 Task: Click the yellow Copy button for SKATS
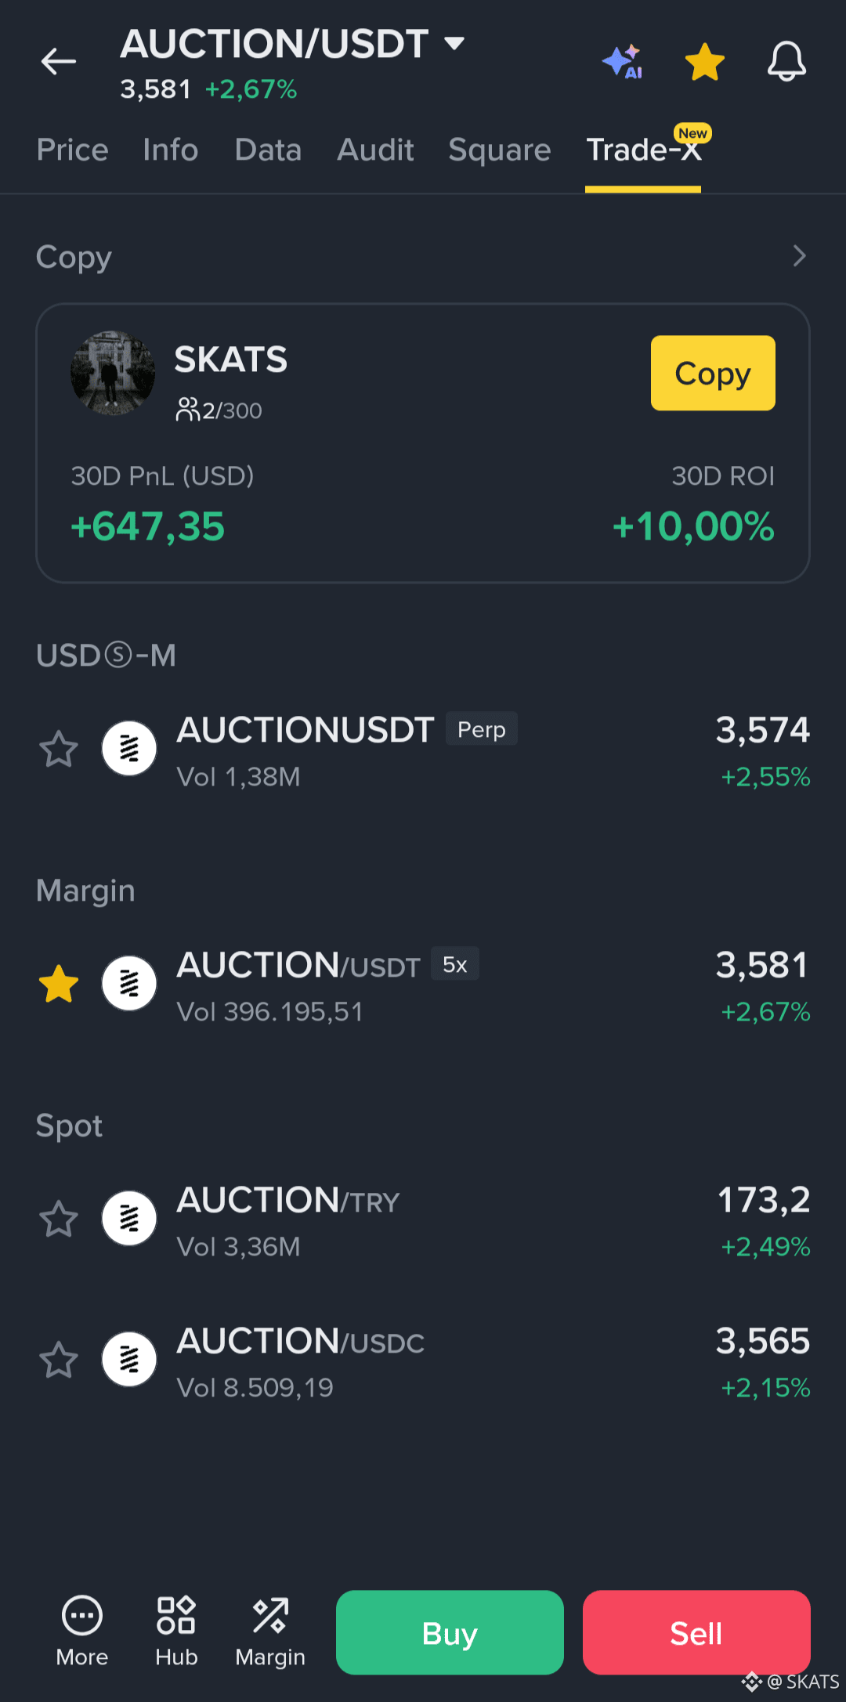click(713, 373)
